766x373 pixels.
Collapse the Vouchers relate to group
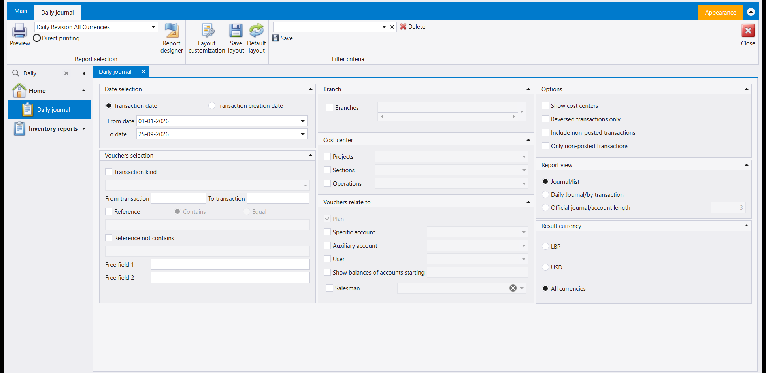point(528,202)
